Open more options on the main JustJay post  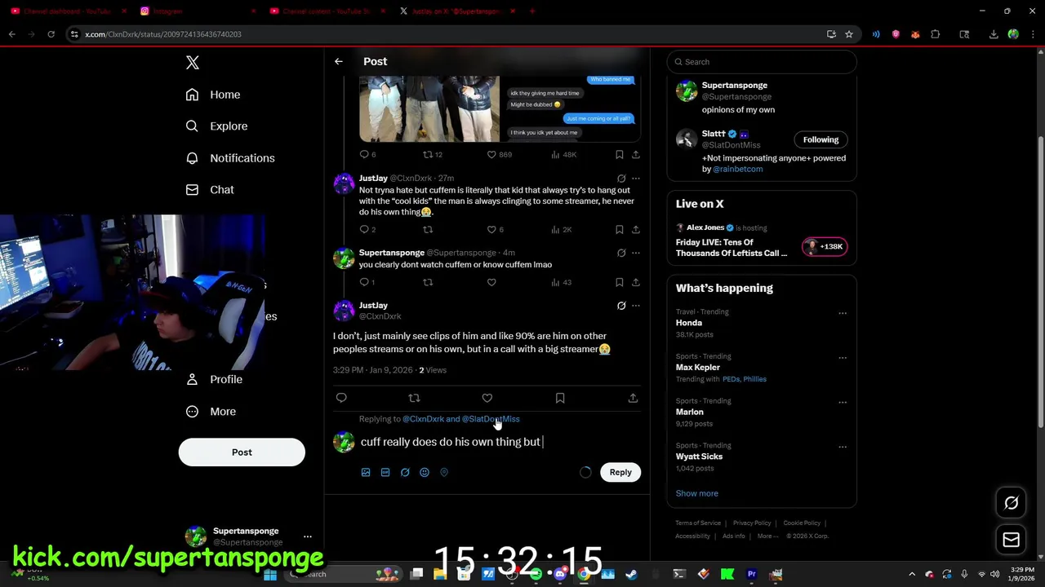click(636, 306)
